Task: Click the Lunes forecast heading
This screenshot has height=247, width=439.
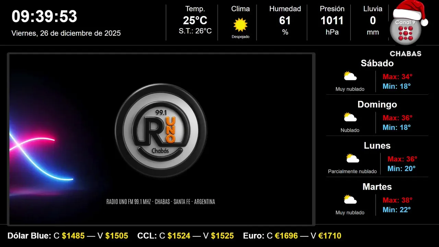Action: [x=377, y=145]
